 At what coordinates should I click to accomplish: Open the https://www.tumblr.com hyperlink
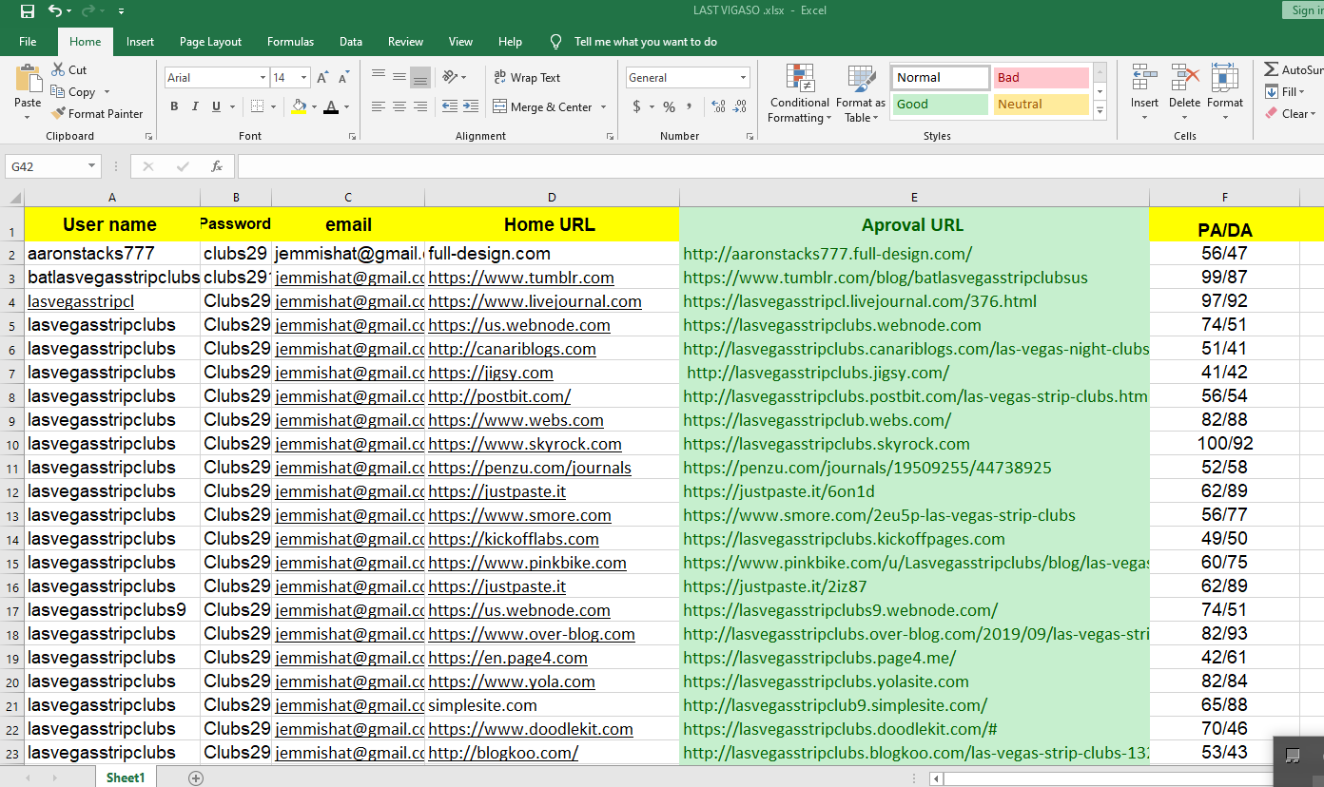tap(520, 277)
